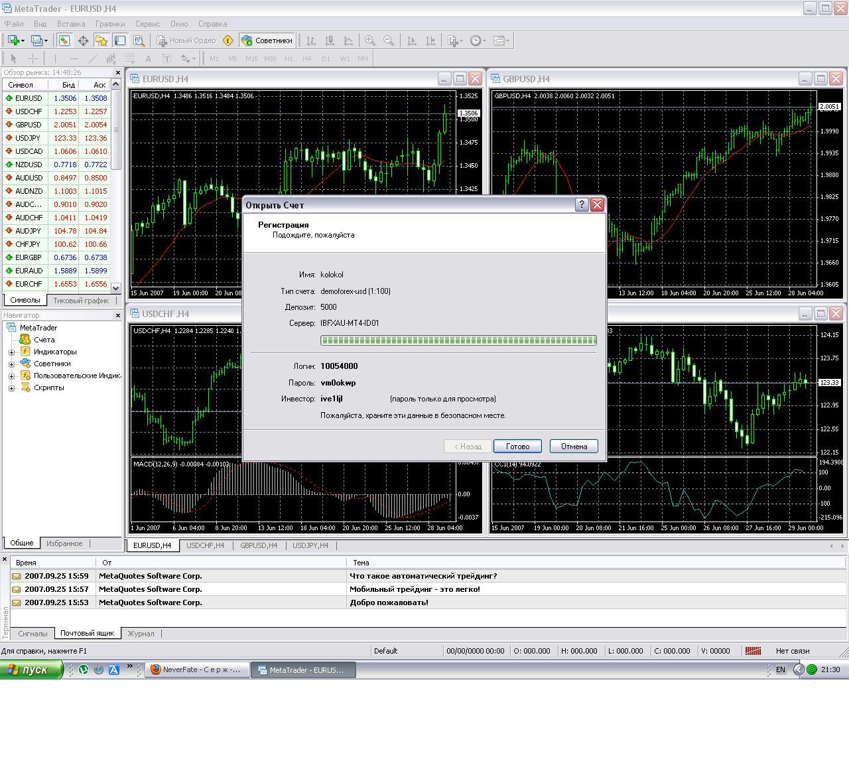This screenshot has height=773, width=849.
Task: Open the periods clock dropdown
Action: (x=478, y=40)
